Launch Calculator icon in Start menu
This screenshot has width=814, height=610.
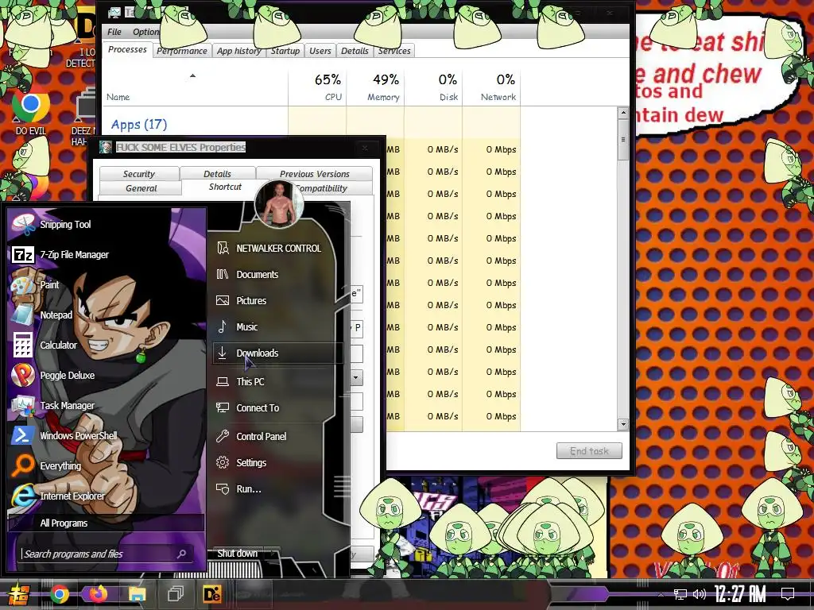click(x=23, y=345)
